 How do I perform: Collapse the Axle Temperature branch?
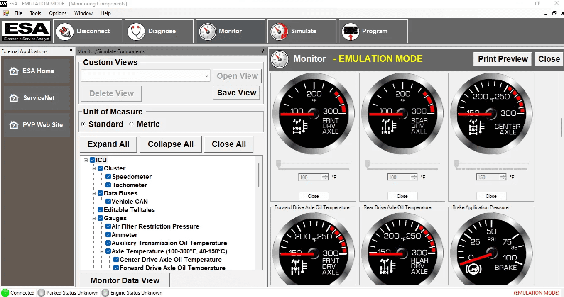click(x=102, y=251)
